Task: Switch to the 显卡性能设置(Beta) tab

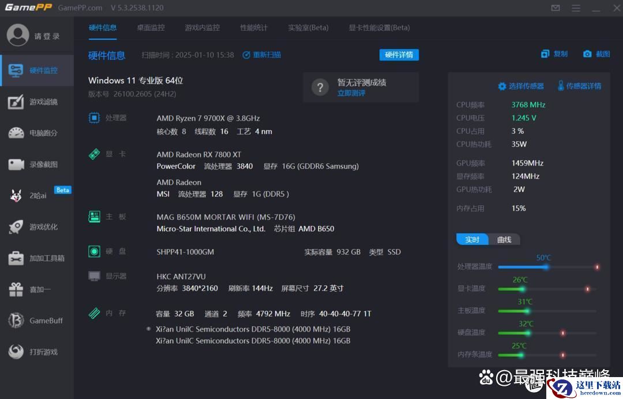Action: [379, 28]
